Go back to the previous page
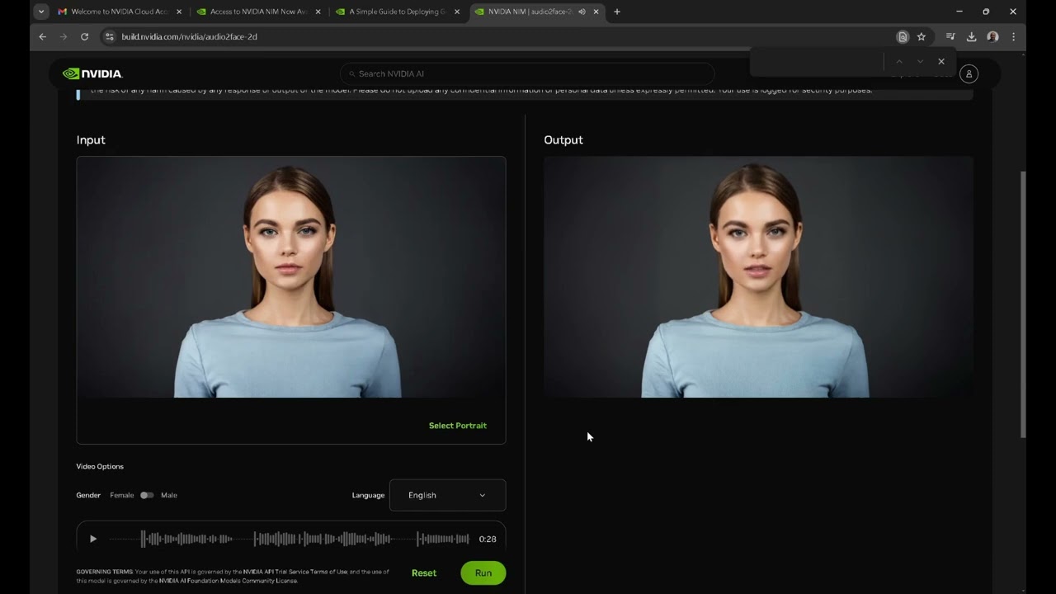The image size is (1056, 594). (43, 36)
